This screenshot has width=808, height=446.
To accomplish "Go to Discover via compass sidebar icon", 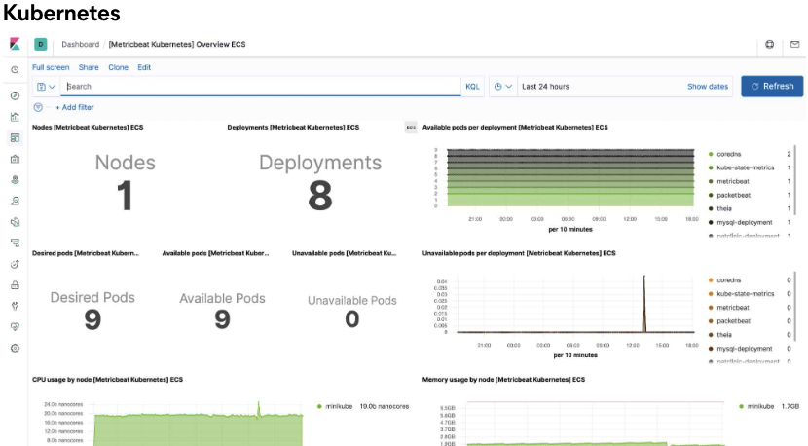I will pos(15,95).
